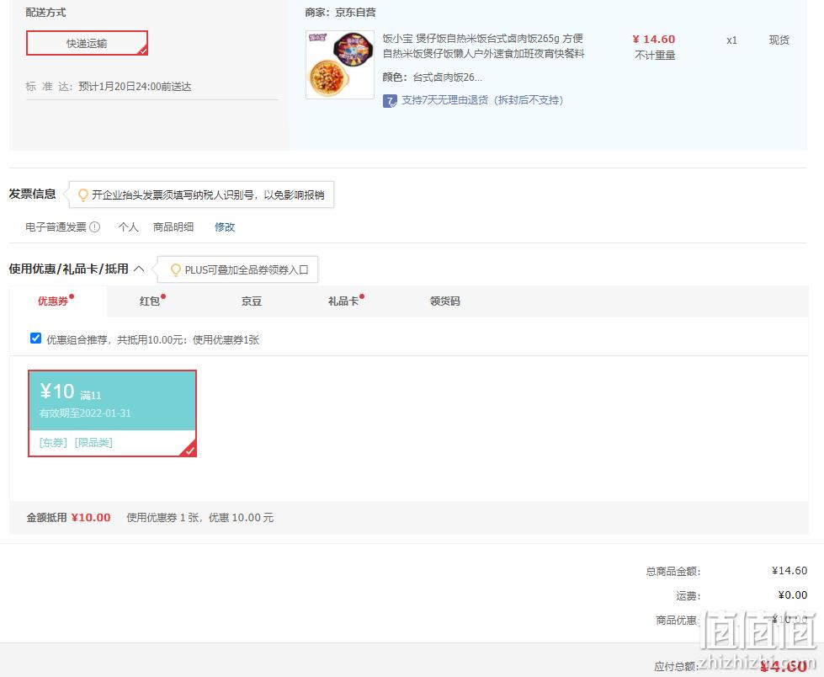The image size is (824, 677).
Task: Click the lightbulb icon in the invoice tip
Action: tap(82, 195)
